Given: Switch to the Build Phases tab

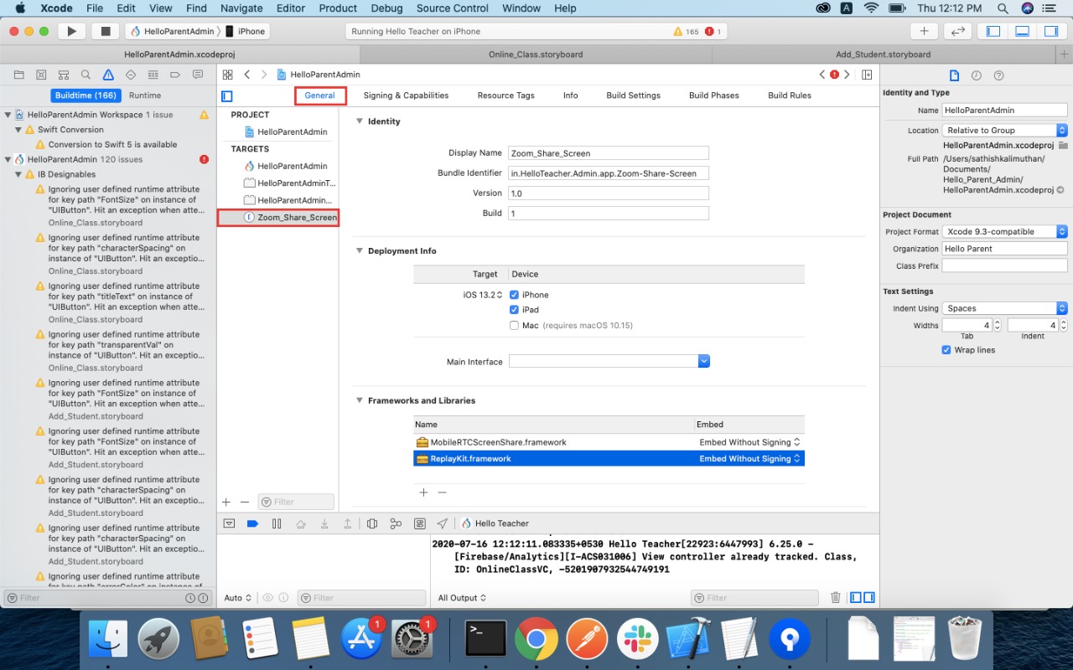Looking at the screenshot, I should click(x=713, y=95).
